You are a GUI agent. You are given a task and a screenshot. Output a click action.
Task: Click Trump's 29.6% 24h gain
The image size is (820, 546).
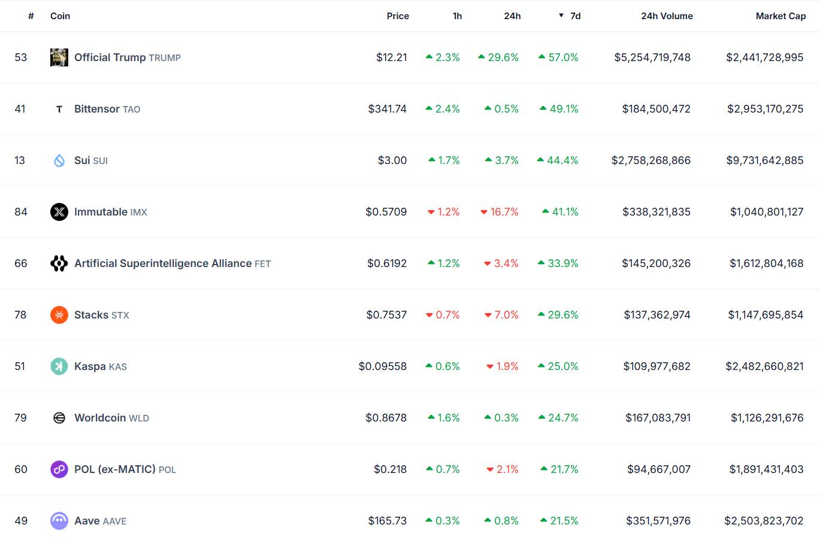pyautogui.click(x=498, y=57)
